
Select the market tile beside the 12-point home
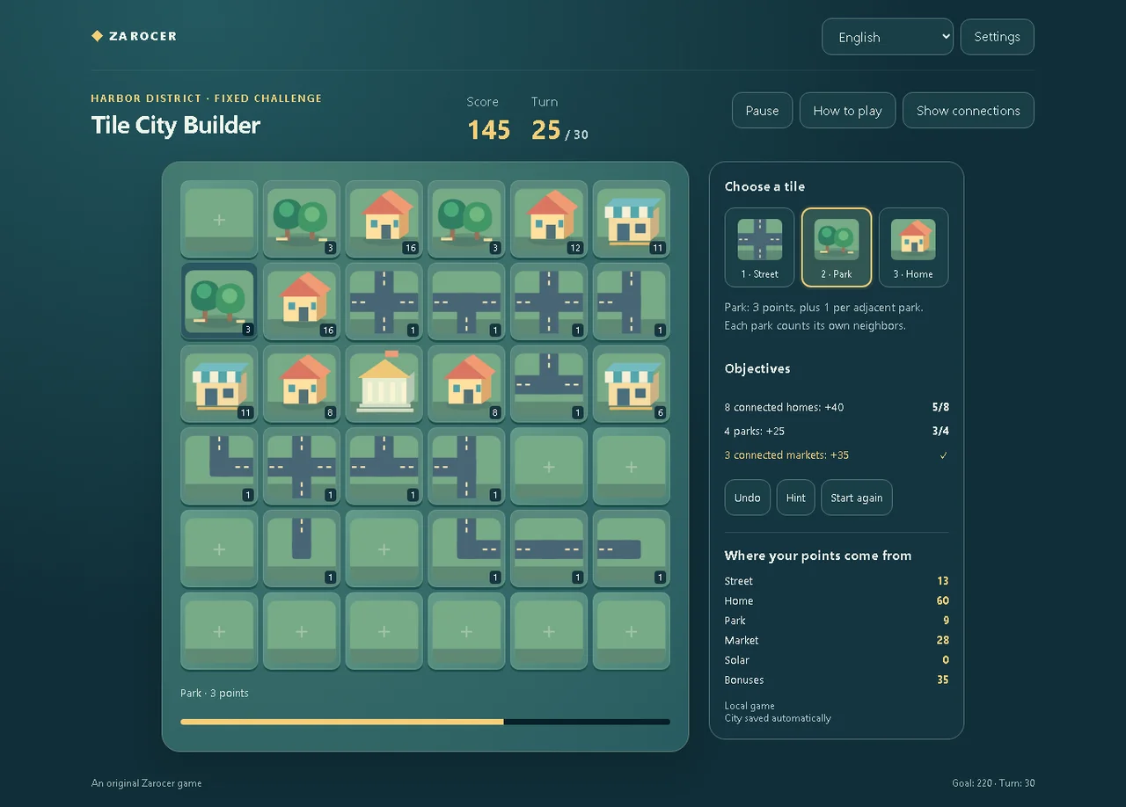(x=631, y=219)
